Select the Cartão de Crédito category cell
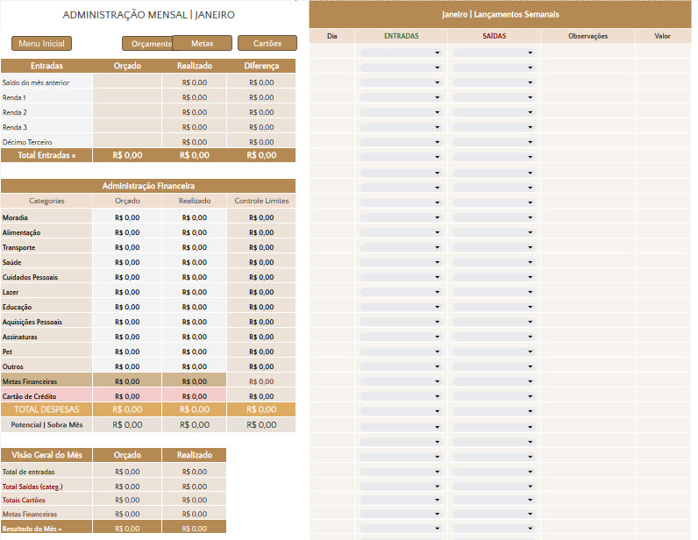The height and width of the screenshot is (540, 698). point(46,395)
